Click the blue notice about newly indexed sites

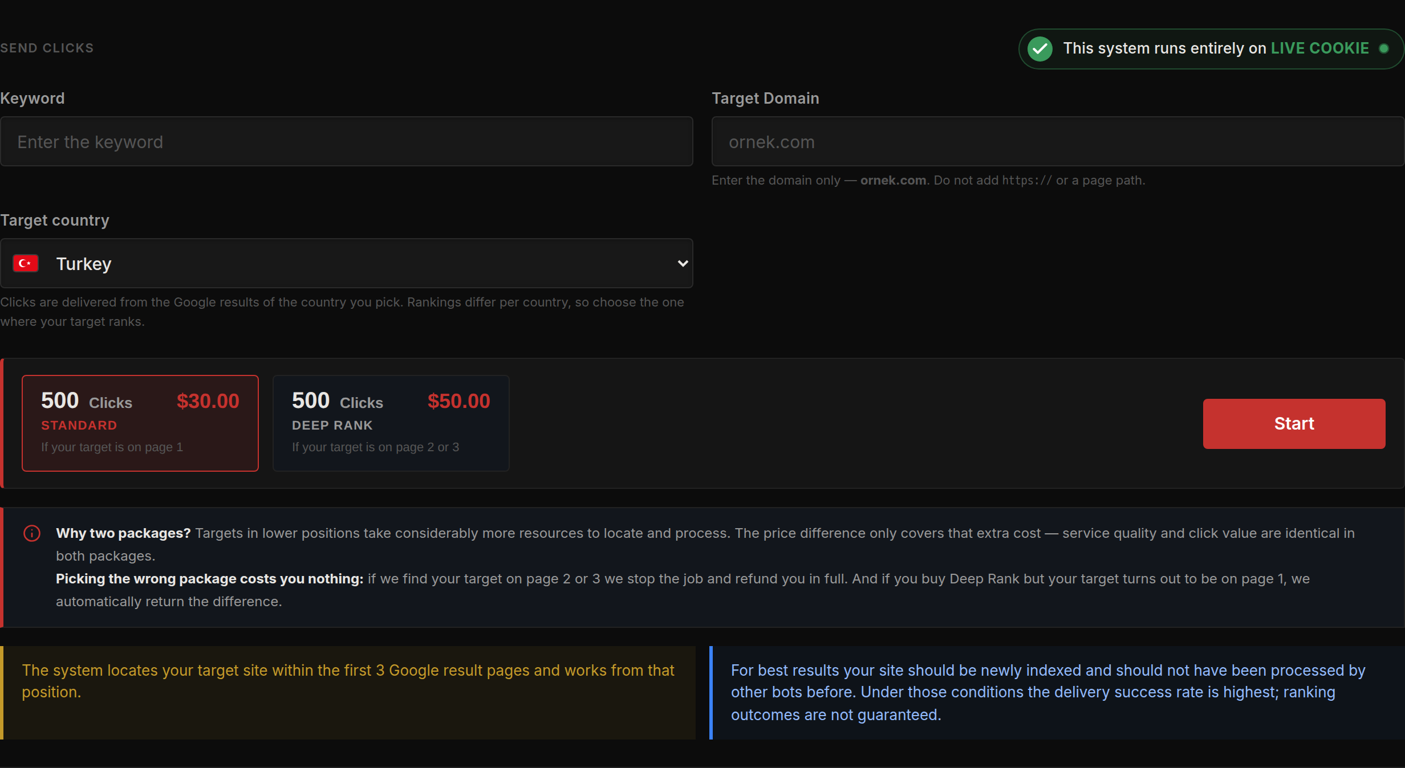pos(1057,693)
